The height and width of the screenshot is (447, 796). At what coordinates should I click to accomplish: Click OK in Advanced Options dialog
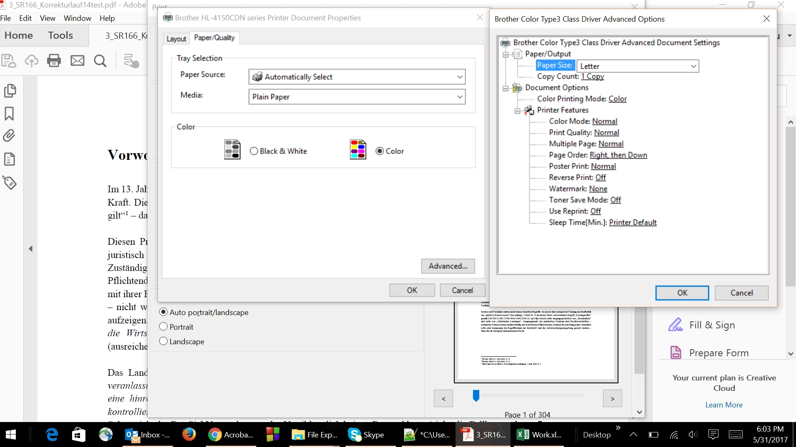(x=682, y=293)
